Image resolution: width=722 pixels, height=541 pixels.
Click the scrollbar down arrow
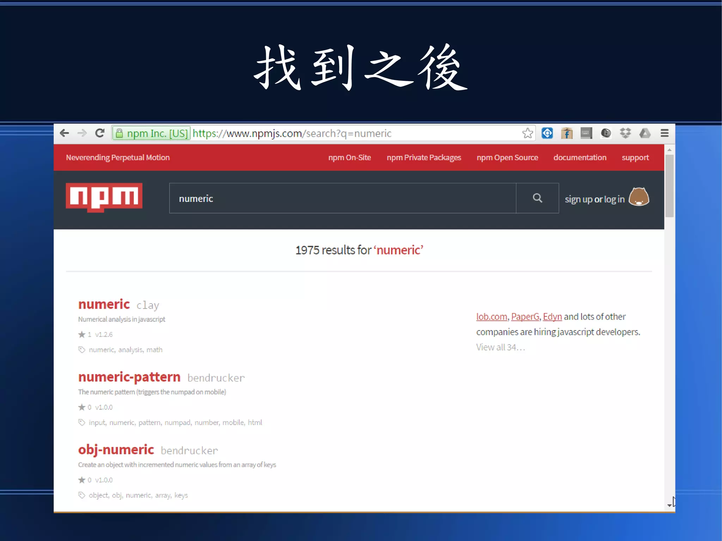tap(669, 505)
